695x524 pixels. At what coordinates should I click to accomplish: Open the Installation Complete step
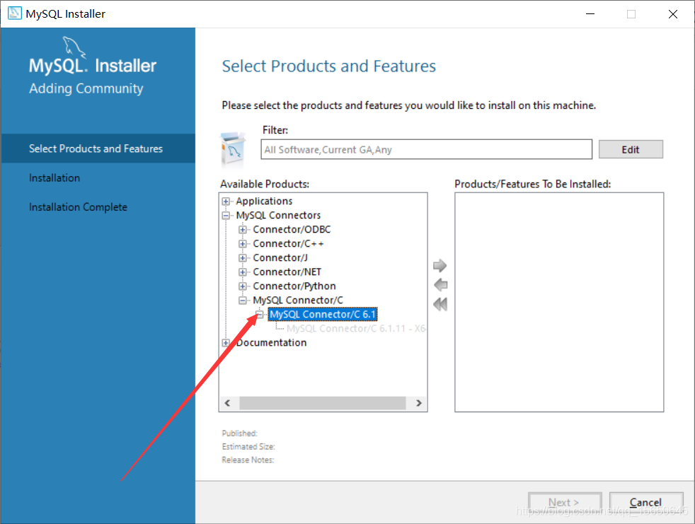[78, 207]
